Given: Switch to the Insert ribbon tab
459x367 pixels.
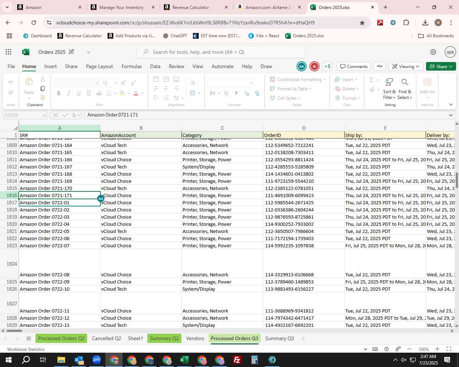Looking at the screenshot, I should click(51, 66).
